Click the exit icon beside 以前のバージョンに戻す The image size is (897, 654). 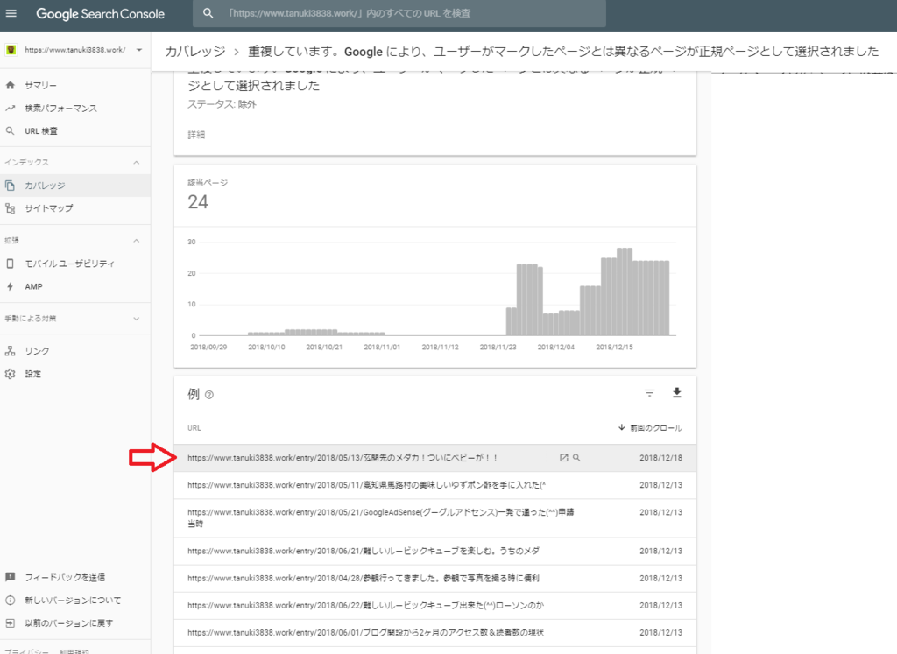[x=10, y=623]
